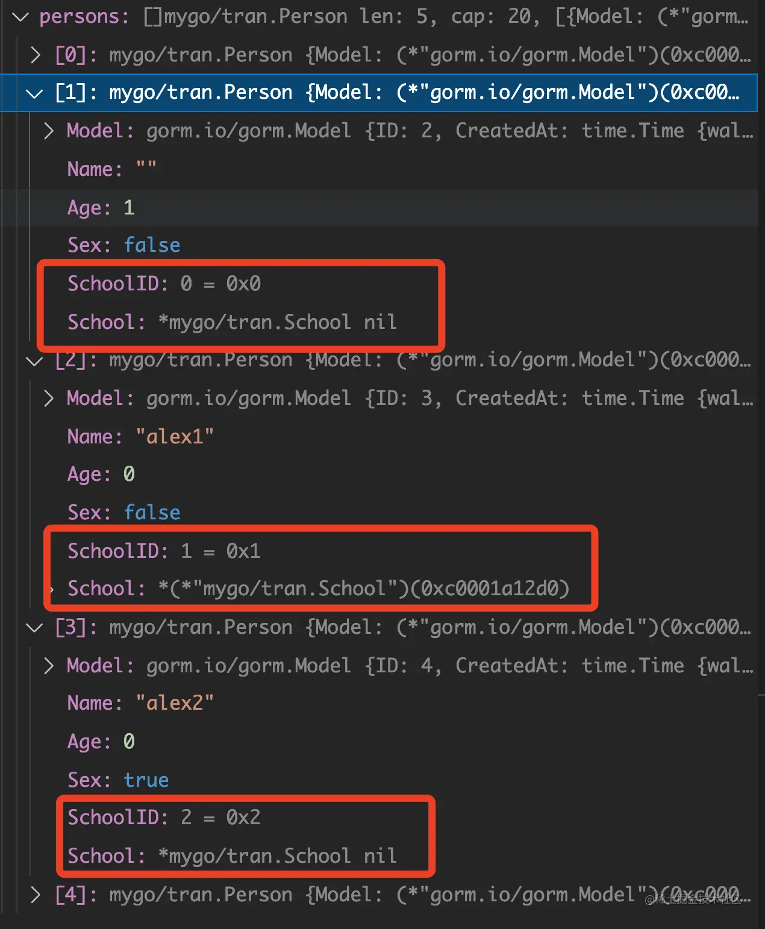The image size is (765, 929).
Task: Select SchoolID: 1 = 0x1 row
Action: point(379,551)
